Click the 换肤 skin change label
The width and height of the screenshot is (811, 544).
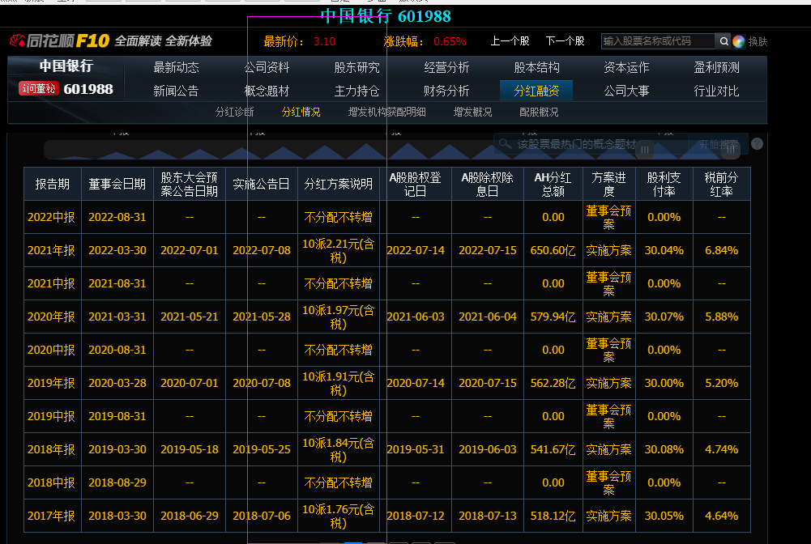point(758,41)
